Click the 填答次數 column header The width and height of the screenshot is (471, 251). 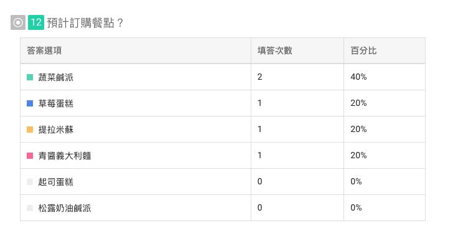tap(275, 50)
